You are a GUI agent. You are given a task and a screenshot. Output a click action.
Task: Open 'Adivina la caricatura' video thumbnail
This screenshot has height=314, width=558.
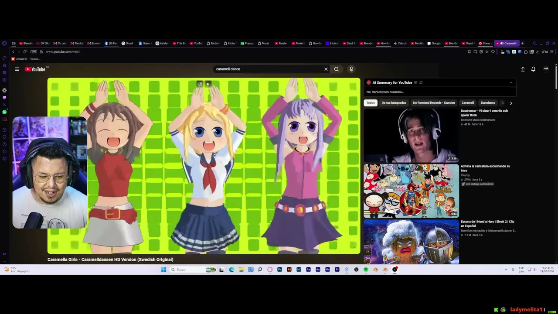[x=411, y=191]
